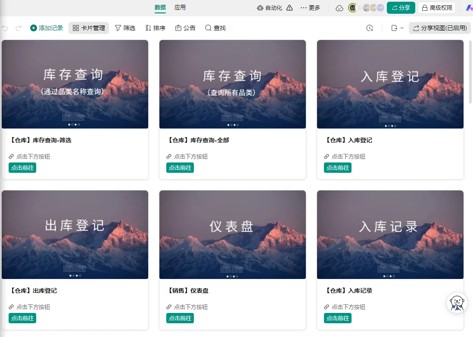Select the title 【仓库】出库登记
The height and width of the screenshot is (337, 473).
point(33,291)
